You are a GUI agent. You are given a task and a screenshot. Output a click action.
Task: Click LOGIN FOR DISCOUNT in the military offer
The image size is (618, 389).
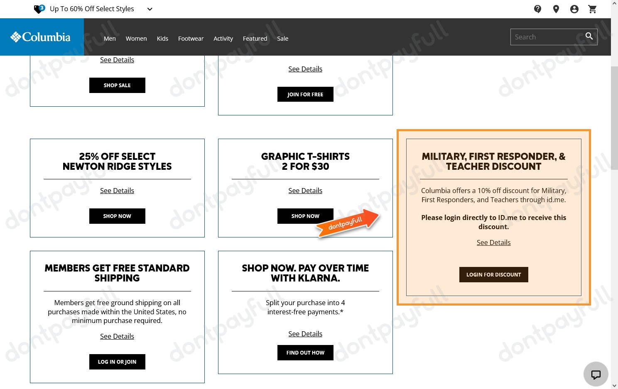[493, 274]
